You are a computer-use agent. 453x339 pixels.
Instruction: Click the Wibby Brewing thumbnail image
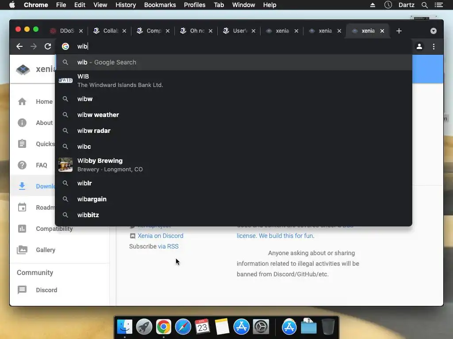point(65,165)
